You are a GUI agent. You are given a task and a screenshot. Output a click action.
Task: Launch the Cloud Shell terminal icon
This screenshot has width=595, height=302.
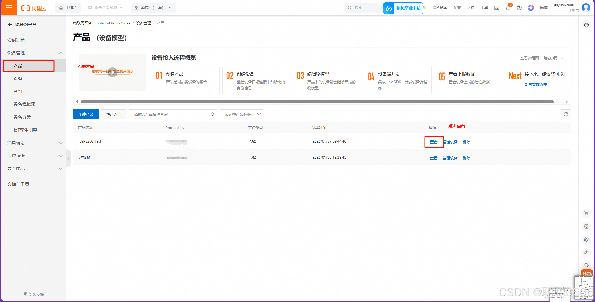(497, 8)
